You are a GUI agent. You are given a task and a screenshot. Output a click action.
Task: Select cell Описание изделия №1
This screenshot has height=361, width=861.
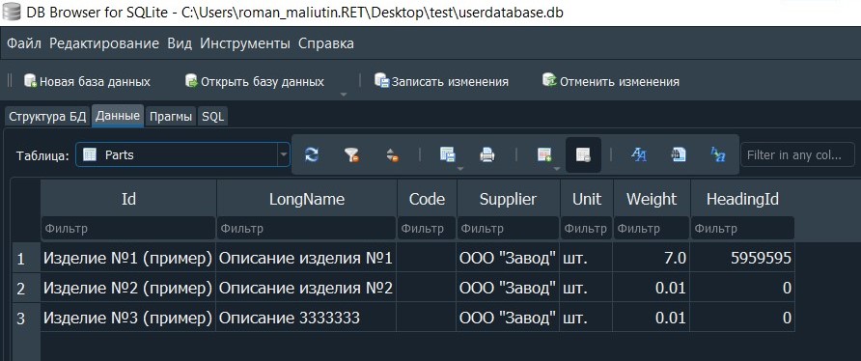[306, 258]
